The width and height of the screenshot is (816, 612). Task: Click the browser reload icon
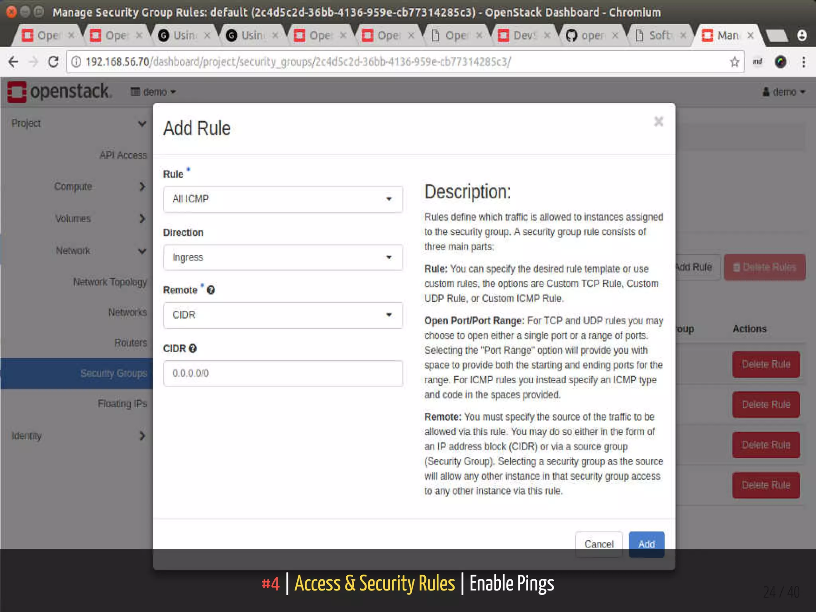(x=53, y=62)
